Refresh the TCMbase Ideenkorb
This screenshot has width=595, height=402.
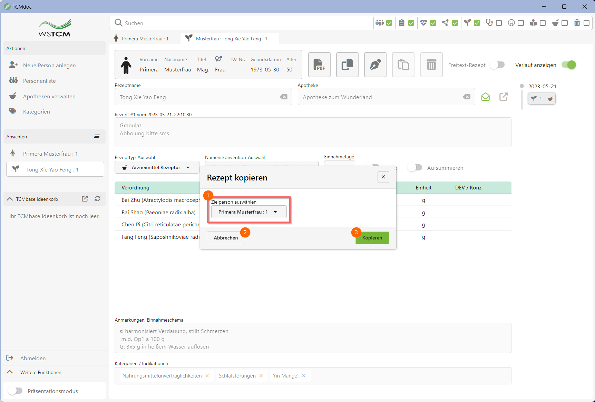(x=98, y=199)
